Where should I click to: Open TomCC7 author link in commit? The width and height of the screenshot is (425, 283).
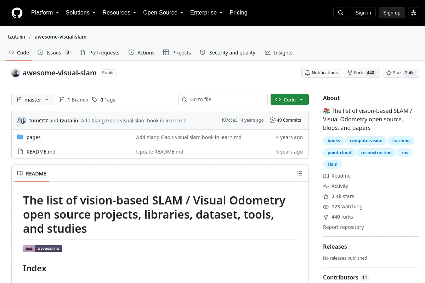coord(38,121)
